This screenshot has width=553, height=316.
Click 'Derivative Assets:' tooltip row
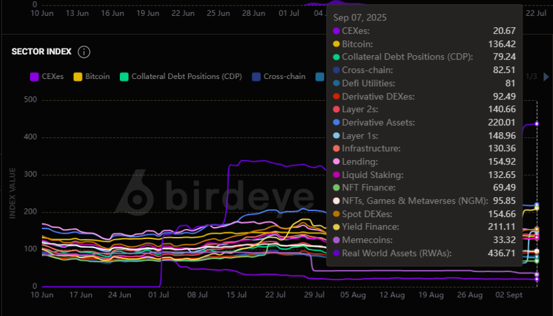point(425,122)
